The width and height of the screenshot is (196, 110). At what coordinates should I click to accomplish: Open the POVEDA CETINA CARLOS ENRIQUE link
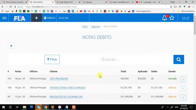pyautogui.click(x=68, y=88)
